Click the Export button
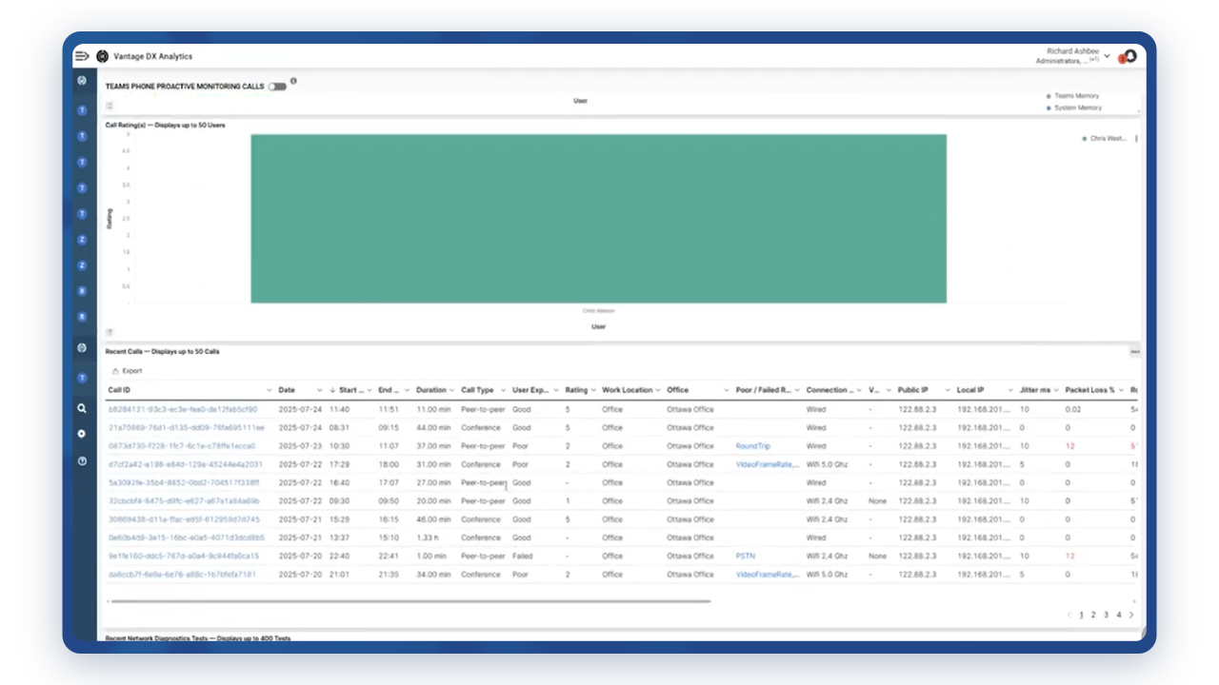This screenshot has width=1219, height=685. [127, 371]
